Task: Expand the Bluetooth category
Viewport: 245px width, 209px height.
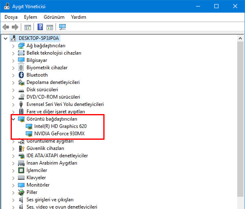Action: [13, 75]
